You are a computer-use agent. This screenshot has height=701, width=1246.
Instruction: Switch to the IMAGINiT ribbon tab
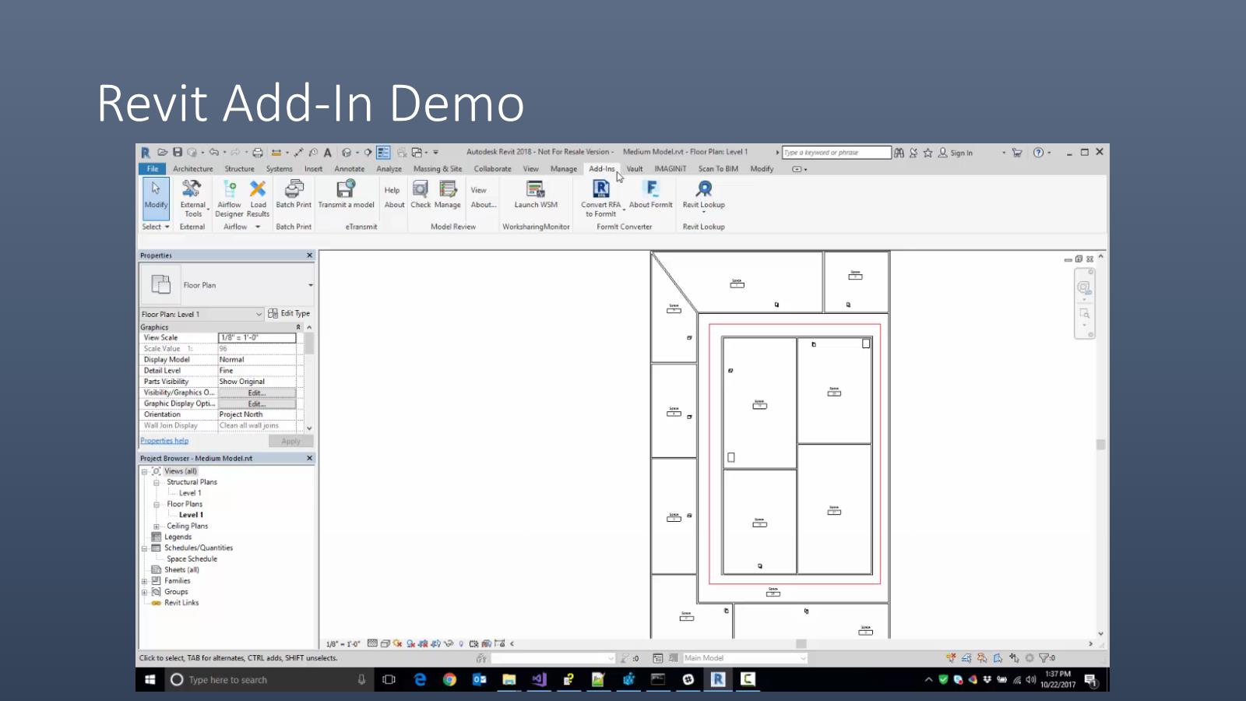[x=671, y=169]
